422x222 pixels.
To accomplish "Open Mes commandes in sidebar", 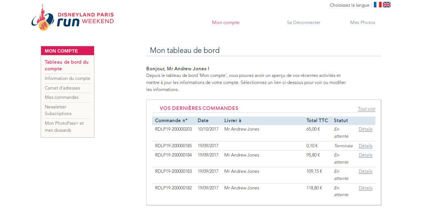I will [x=61, y=97].
